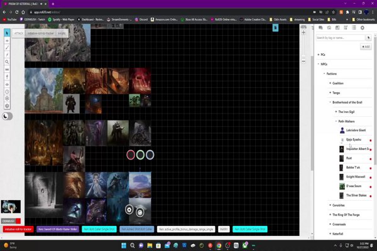Image resolution: width=377 pixels, height=251 pixels.
Task: Click the gear token on the map
Action: 129,210
